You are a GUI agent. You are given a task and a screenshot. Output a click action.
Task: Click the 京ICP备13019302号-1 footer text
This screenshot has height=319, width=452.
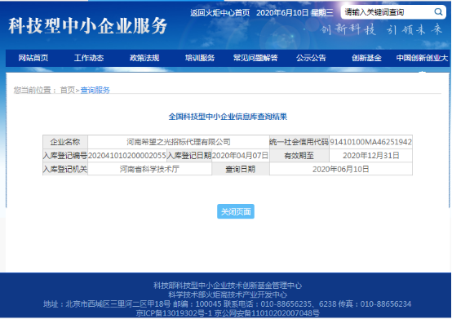click(174, 313)
